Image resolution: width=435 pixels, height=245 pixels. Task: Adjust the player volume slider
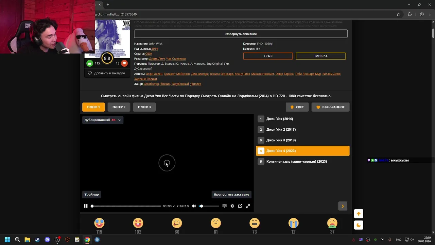[x=209, y=206]
